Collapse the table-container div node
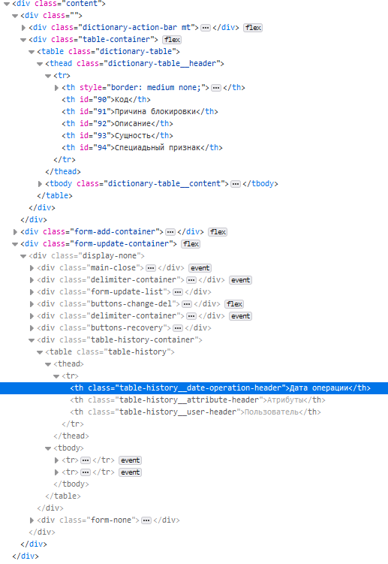388x564 pixels. tap(23, 40)
